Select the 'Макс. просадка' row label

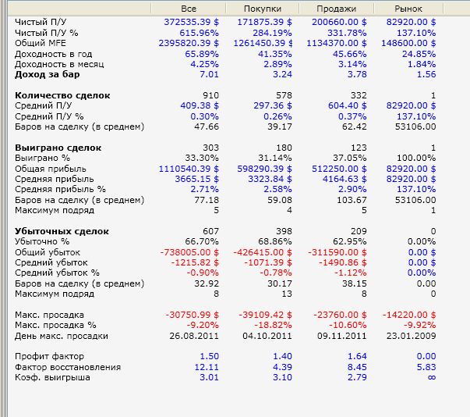pos(49,315)
